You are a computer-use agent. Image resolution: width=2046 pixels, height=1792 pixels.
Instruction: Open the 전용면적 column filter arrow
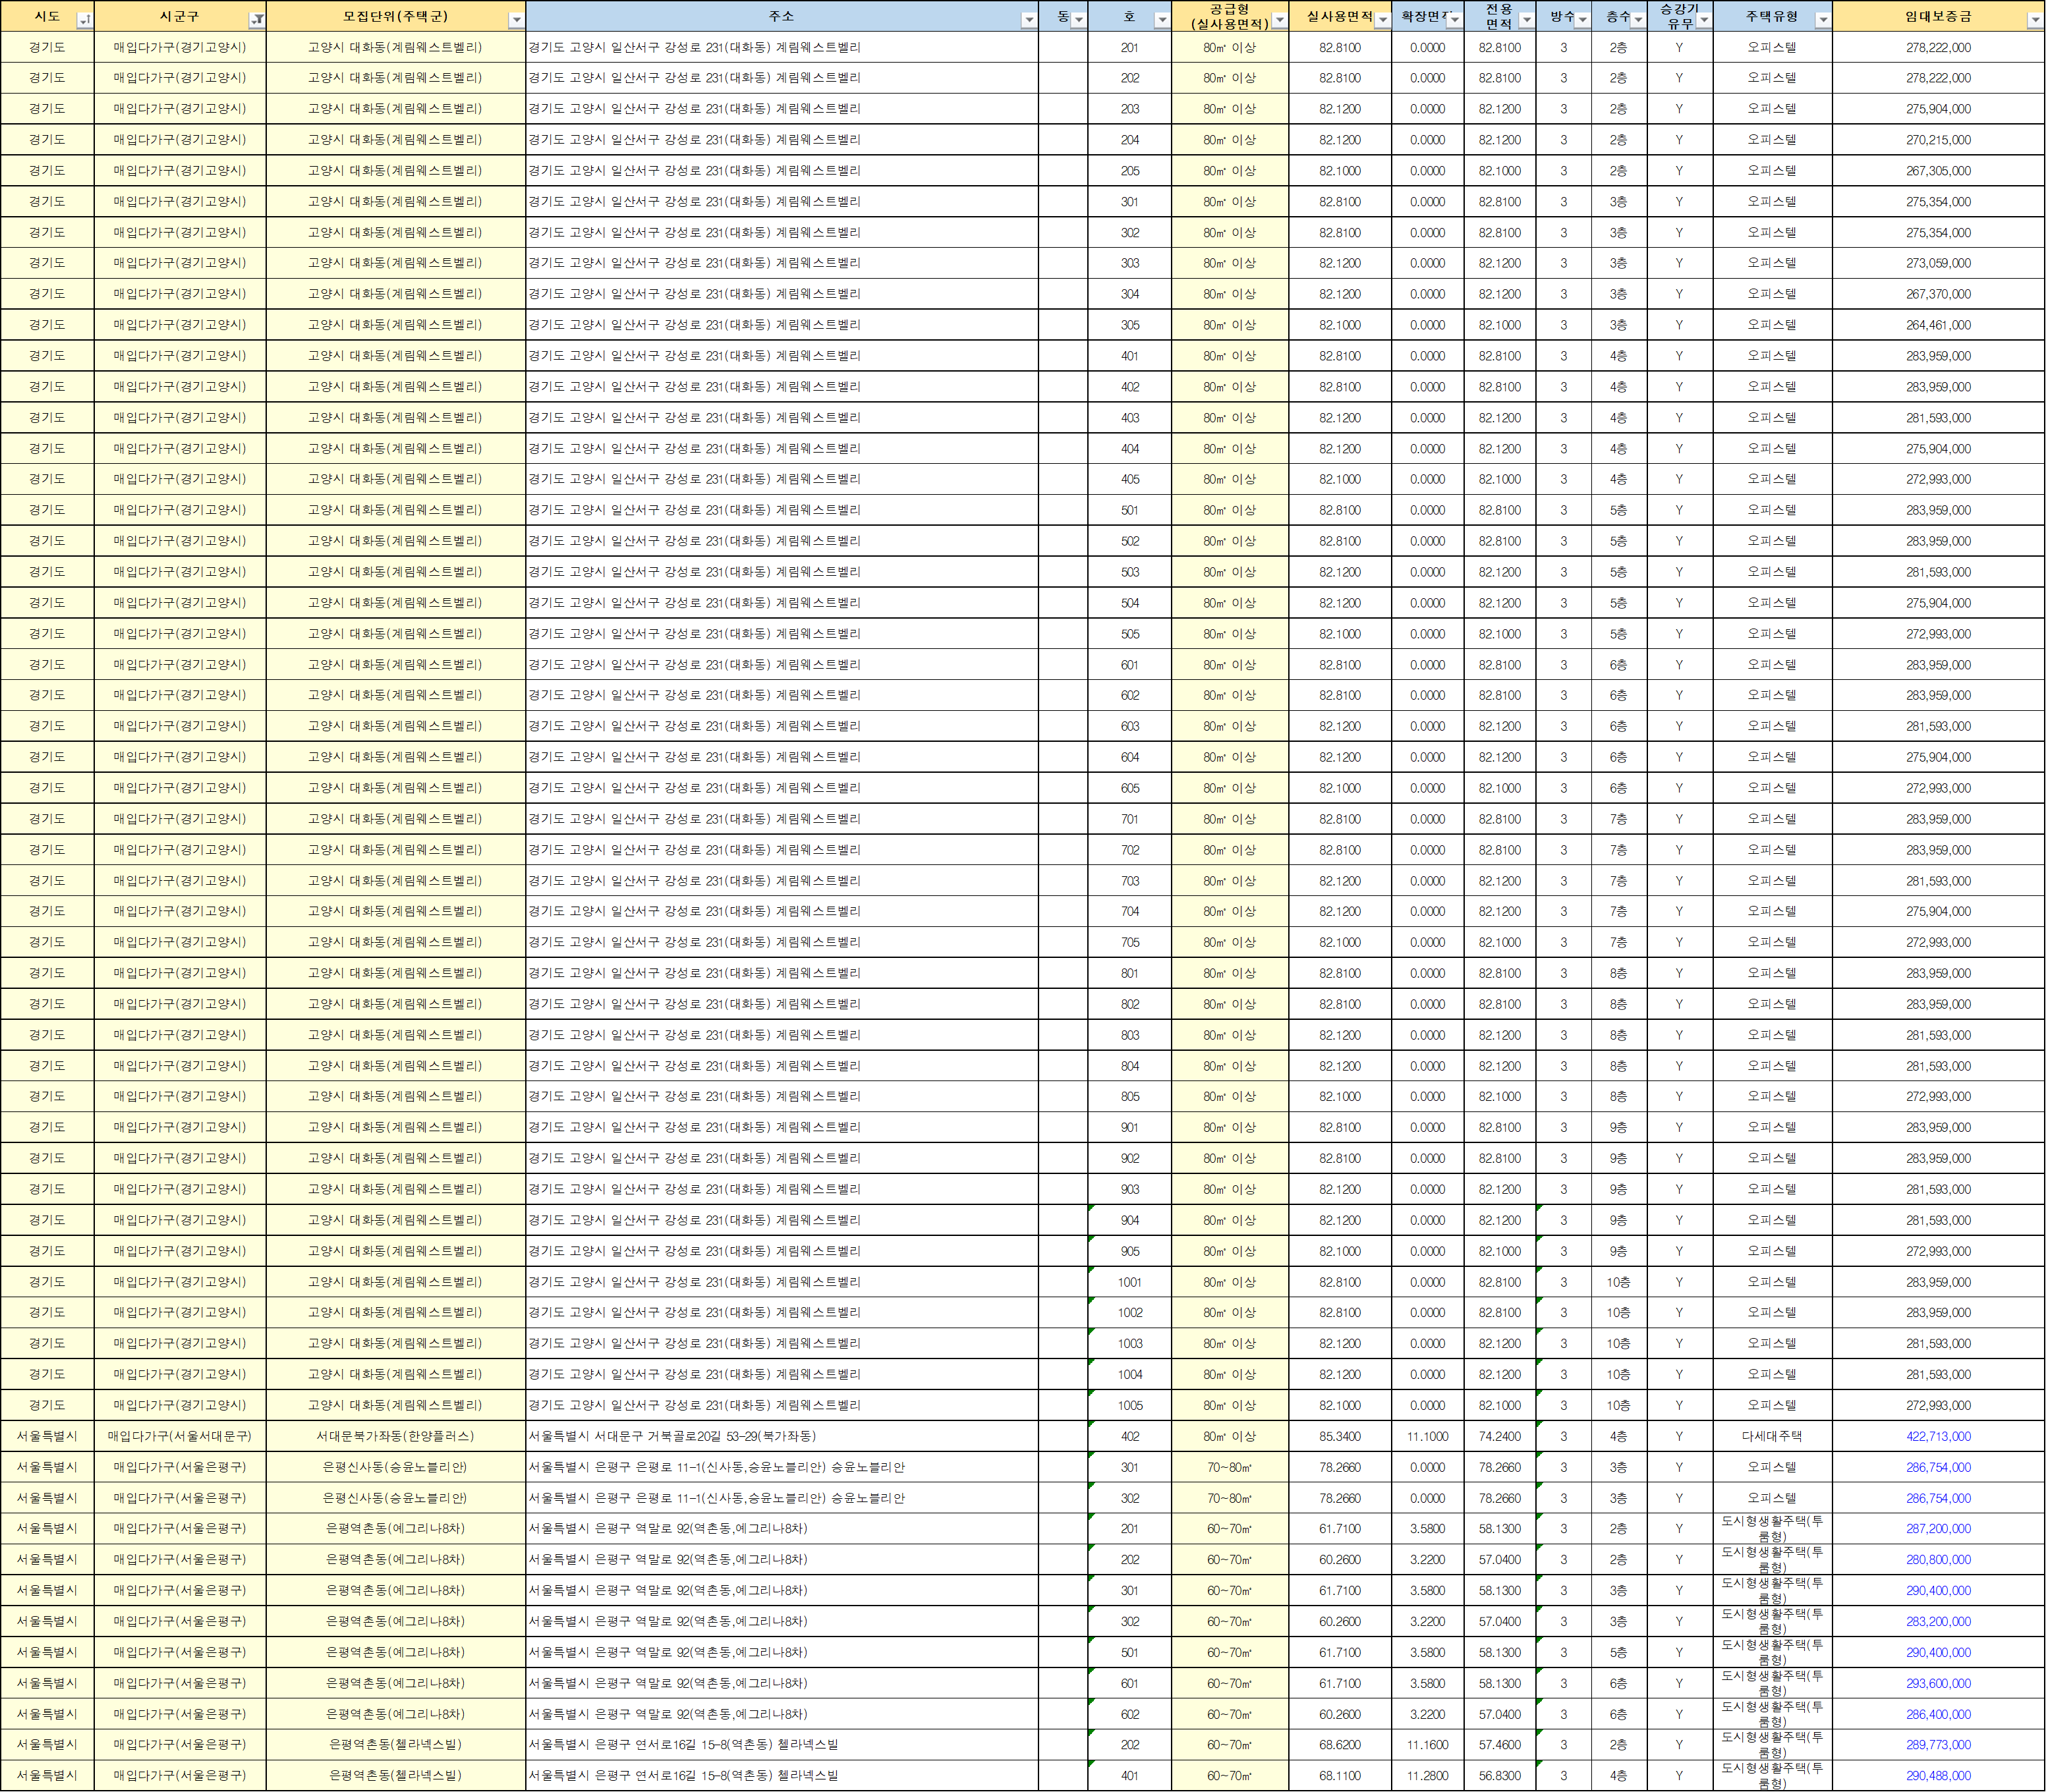point(1526,20)
